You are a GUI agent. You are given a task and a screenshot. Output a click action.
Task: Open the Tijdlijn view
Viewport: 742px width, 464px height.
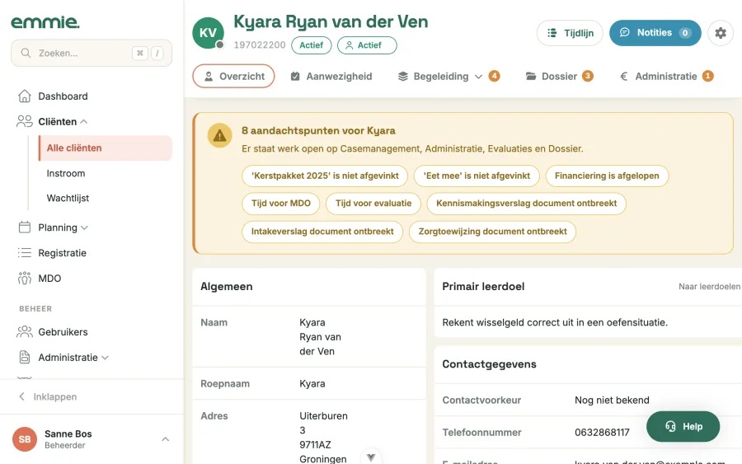pyautogui.click(x=570, y=33)
